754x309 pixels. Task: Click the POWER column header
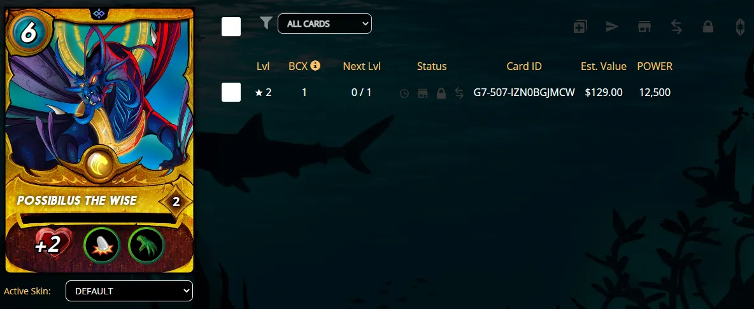655,66
